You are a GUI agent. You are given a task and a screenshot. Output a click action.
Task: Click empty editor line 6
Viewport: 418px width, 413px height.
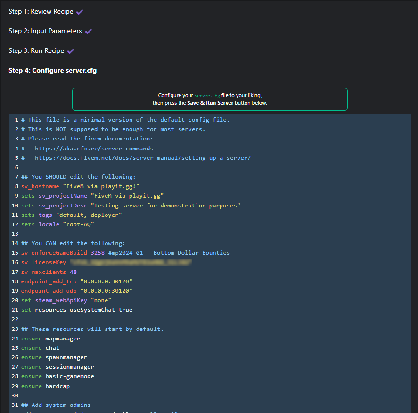(x=211, y=167)
